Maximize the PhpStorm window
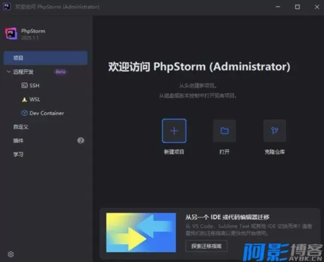Image resolution: width=324 pixels, height=262 pixels. click(x=297, y=7)
